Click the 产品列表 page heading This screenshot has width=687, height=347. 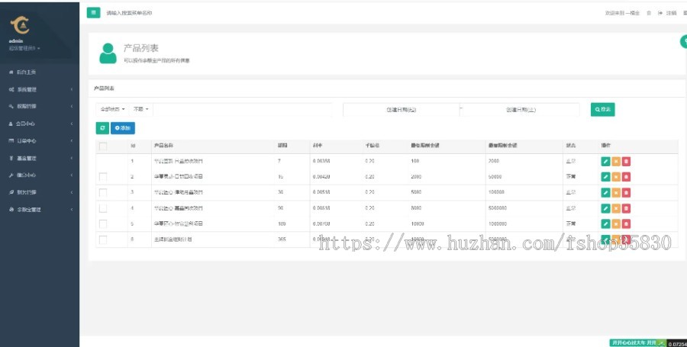click(x=140, y=48)
